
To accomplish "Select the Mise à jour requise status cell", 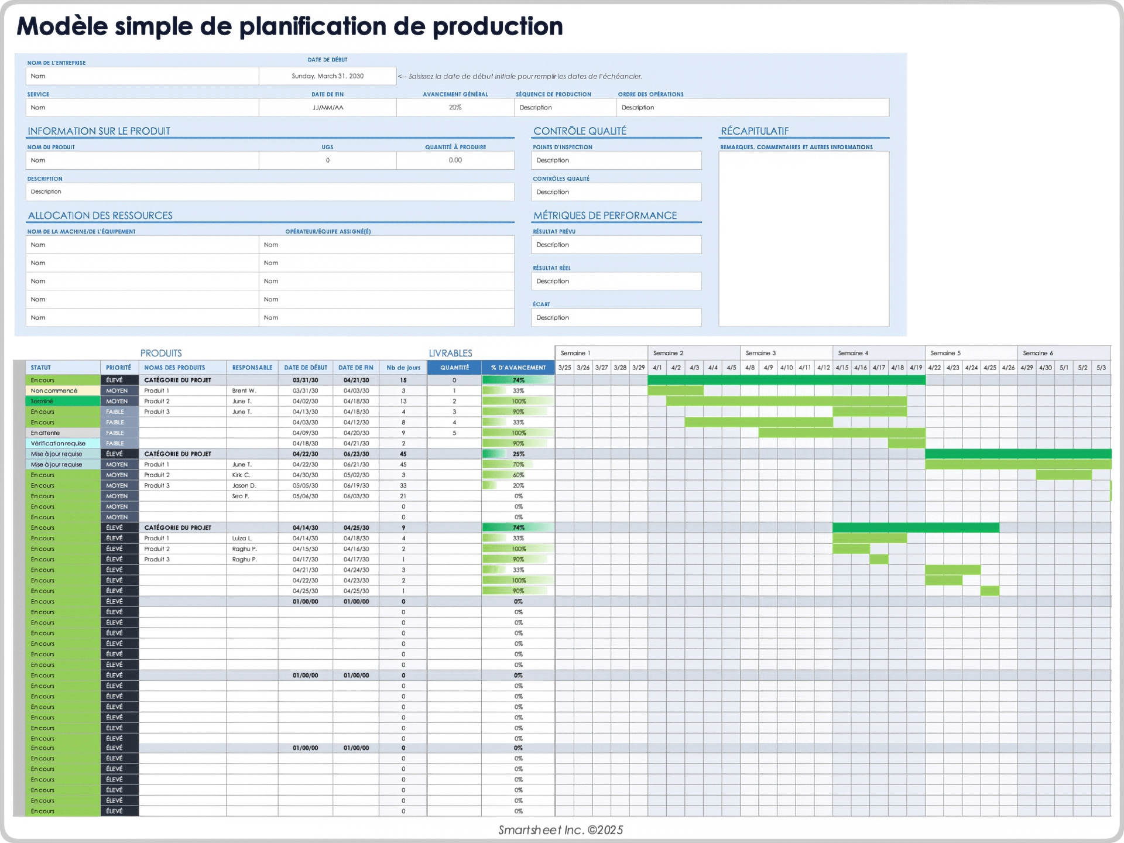I will click(x=62, y=454).
